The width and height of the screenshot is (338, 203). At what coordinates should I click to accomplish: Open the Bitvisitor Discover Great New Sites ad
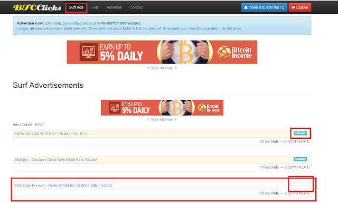pos(55,160)
